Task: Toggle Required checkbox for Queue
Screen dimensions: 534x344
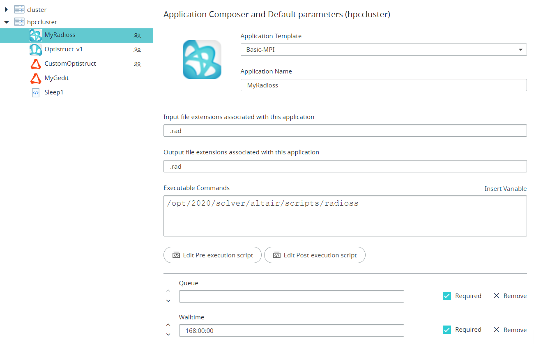Action: click(447, 296)
